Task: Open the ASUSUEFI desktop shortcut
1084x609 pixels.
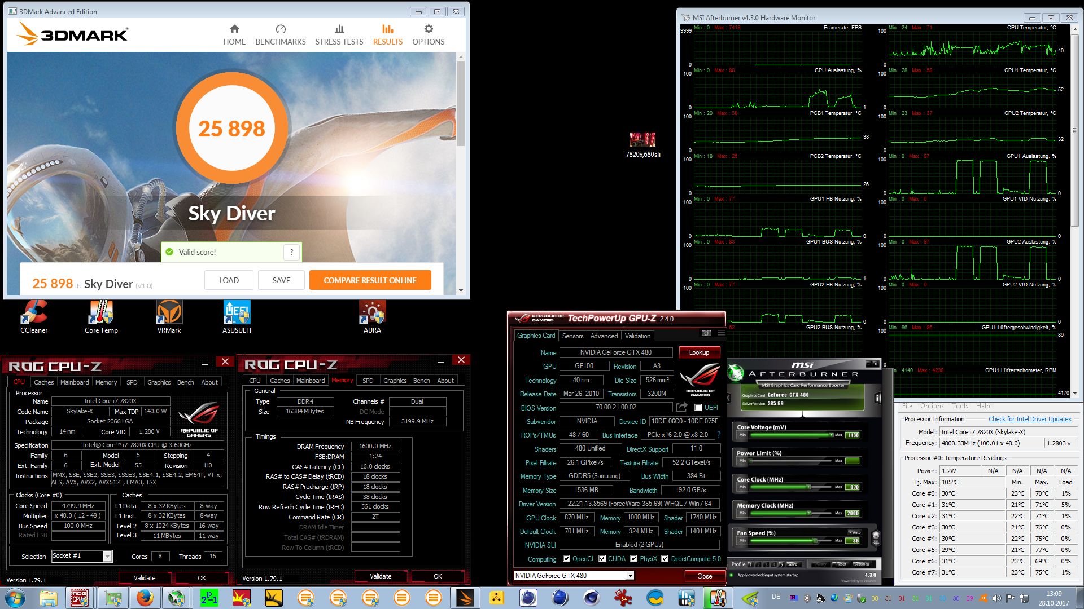Action: click(x=237, y=317)
